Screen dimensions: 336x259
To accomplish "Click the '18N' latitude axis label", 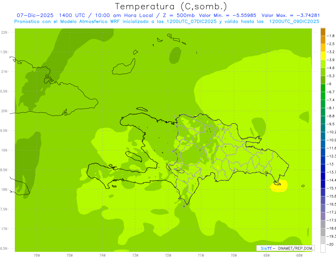I will (x=4, y=189).
